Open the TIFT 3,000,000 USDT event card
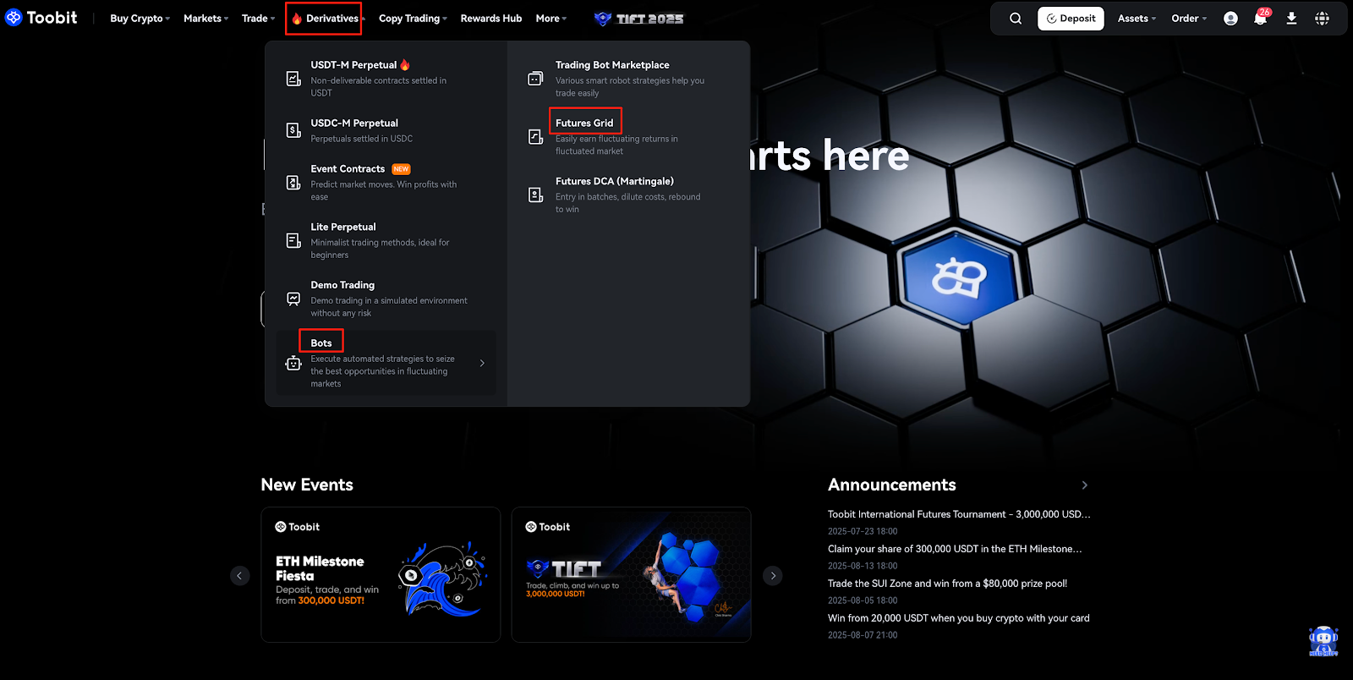This screenshot has width=1353, height=680. 631,574
